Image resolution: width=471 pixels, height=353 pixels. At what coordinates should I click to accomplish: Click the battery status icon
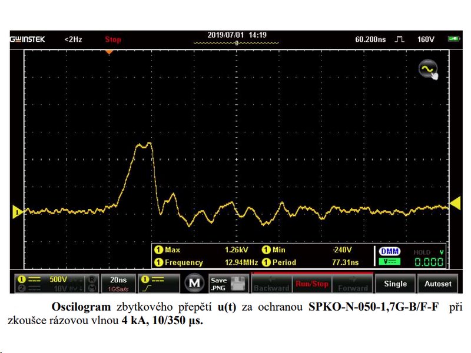coord(453,39)
